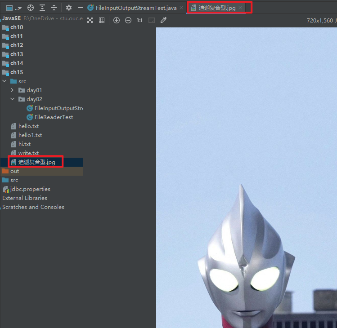The image size is (337, 328).
Task: Toggle the chessboard transparency icon
Action: coord(90,20)
